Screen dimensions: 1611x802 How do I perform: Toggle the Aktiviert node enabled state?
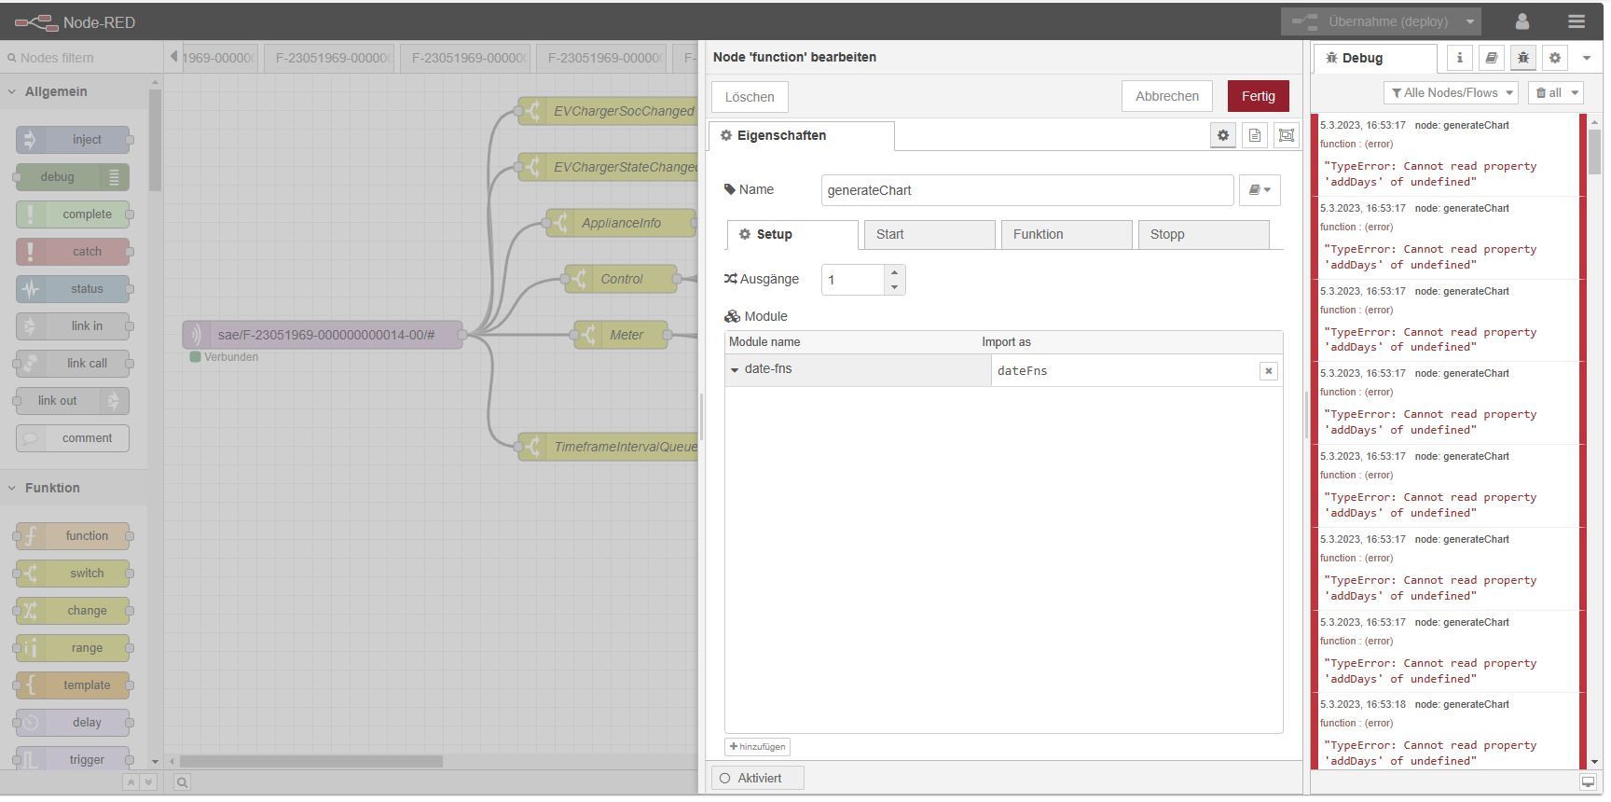[758, 778]
